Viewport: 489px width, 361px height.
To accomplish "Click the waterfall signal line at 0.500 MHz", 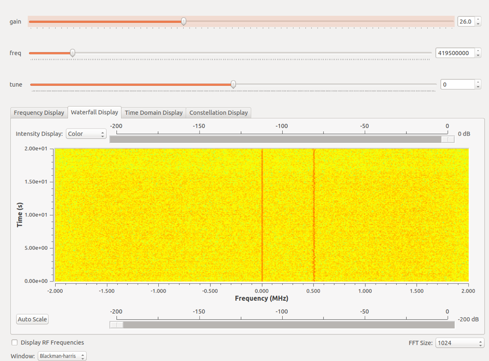I will pos(314,215).
